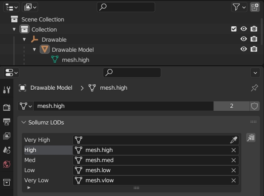Viewport: 264px width, 196px height.
Task: Open the Render properties tab
Action: click(6, 107)
